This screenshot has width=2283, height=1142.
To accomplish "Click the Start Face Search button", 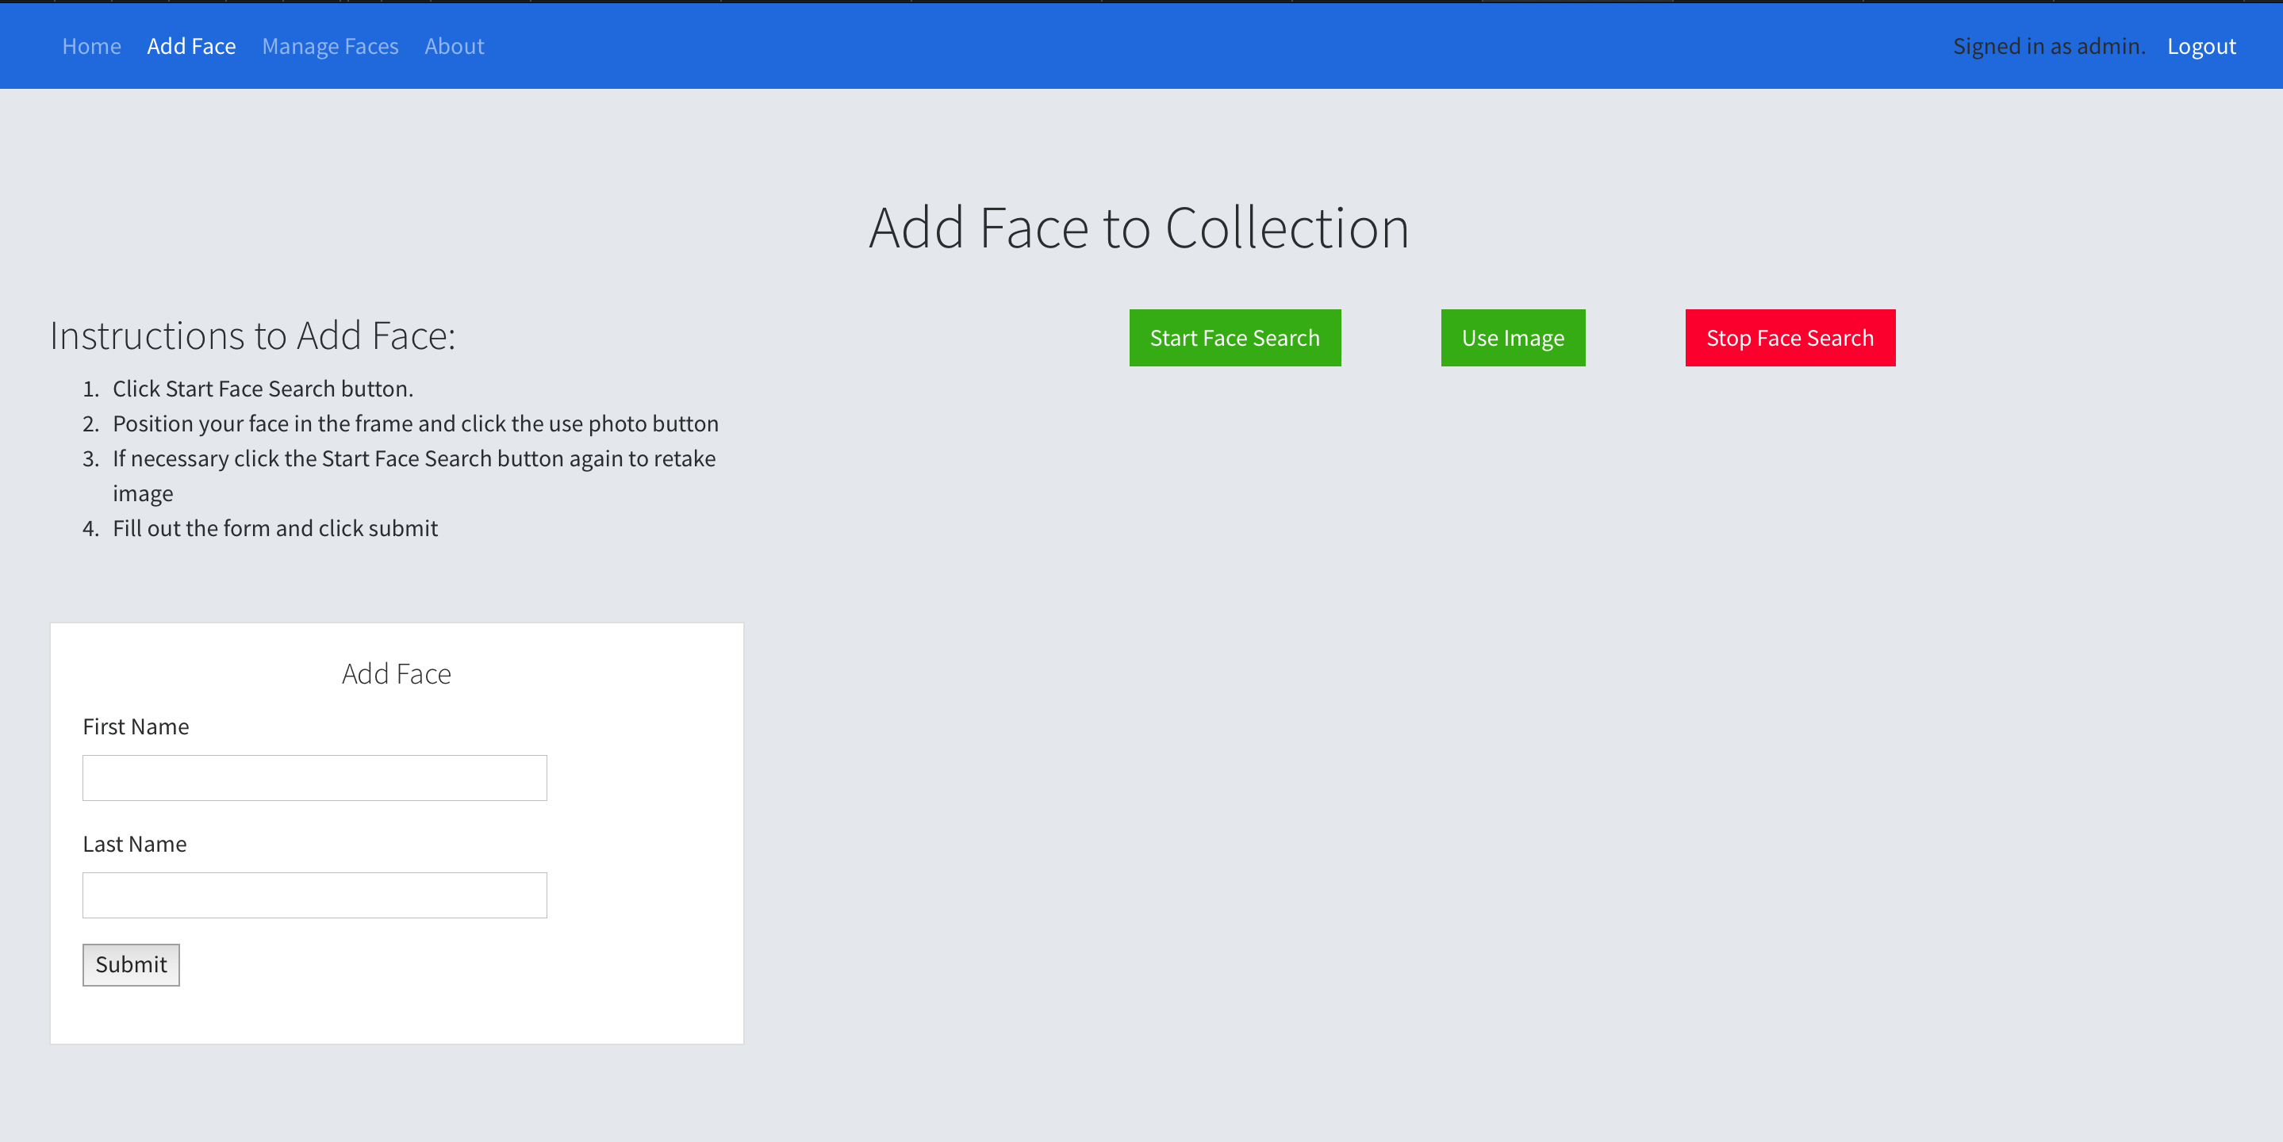I will [x=1234, y=338].
